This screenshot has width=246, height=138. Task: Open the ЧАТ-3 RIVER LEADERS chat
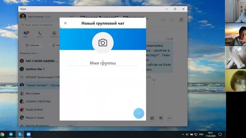tap(40, 61)
